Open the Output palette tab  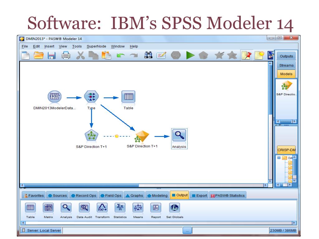tap(180, 195)
